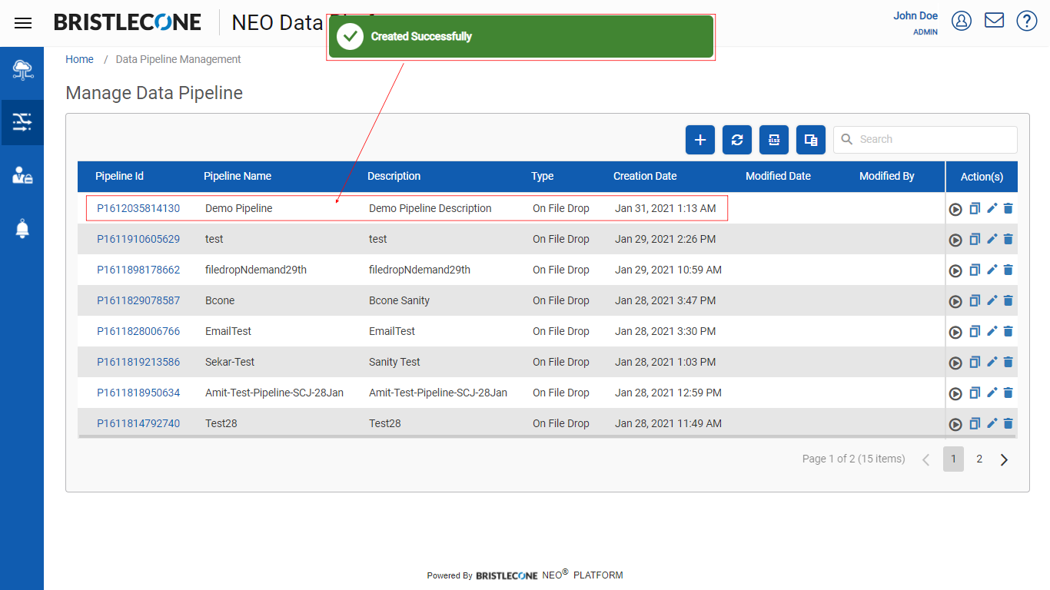Go to the previous page arrow
Image resolution: width=1050 pixels, height=590 pixels.
click(x=926, y=459)
